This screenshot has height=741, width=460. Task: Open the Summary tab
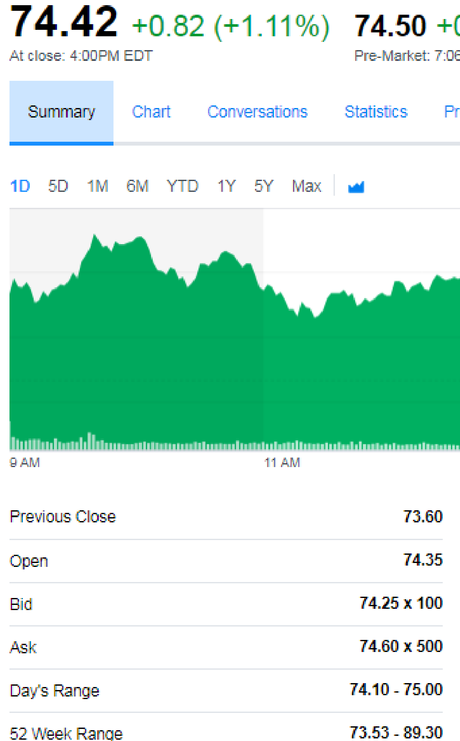pyautogui.click(x=61, y=112)
